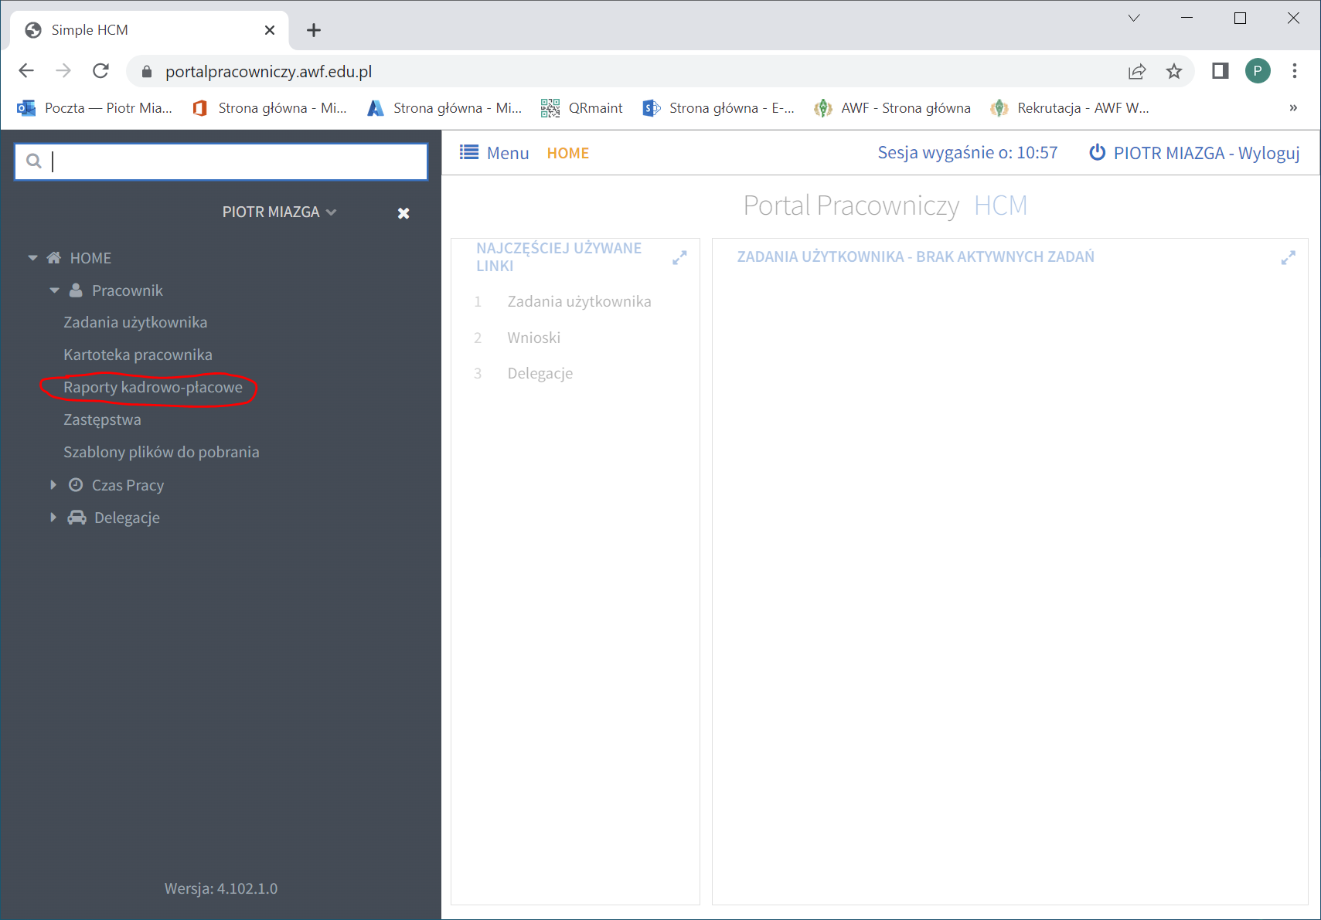Click the logout power icon
Image resolution: width=1321 pixels, height=920 pixels.
click(1098, 152)
